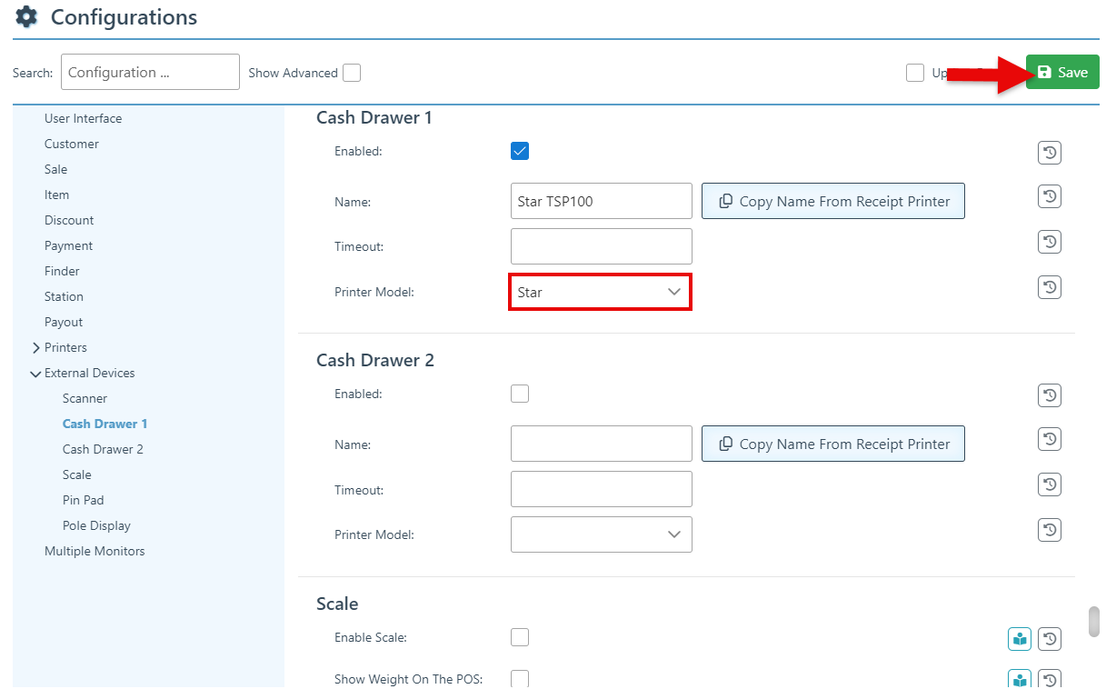Click history icon for Cash Drawer 1 Timeout
Viewport: 1116px width, 699px height.
(1050, 242)
